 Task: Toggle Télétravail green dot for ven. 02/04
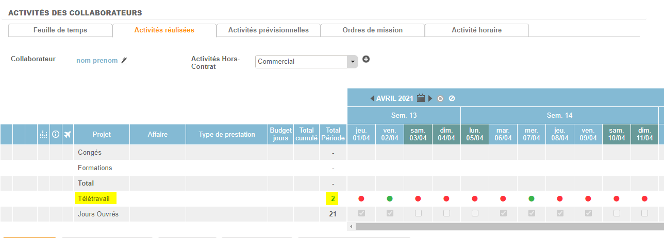click(x=390, y=198)
